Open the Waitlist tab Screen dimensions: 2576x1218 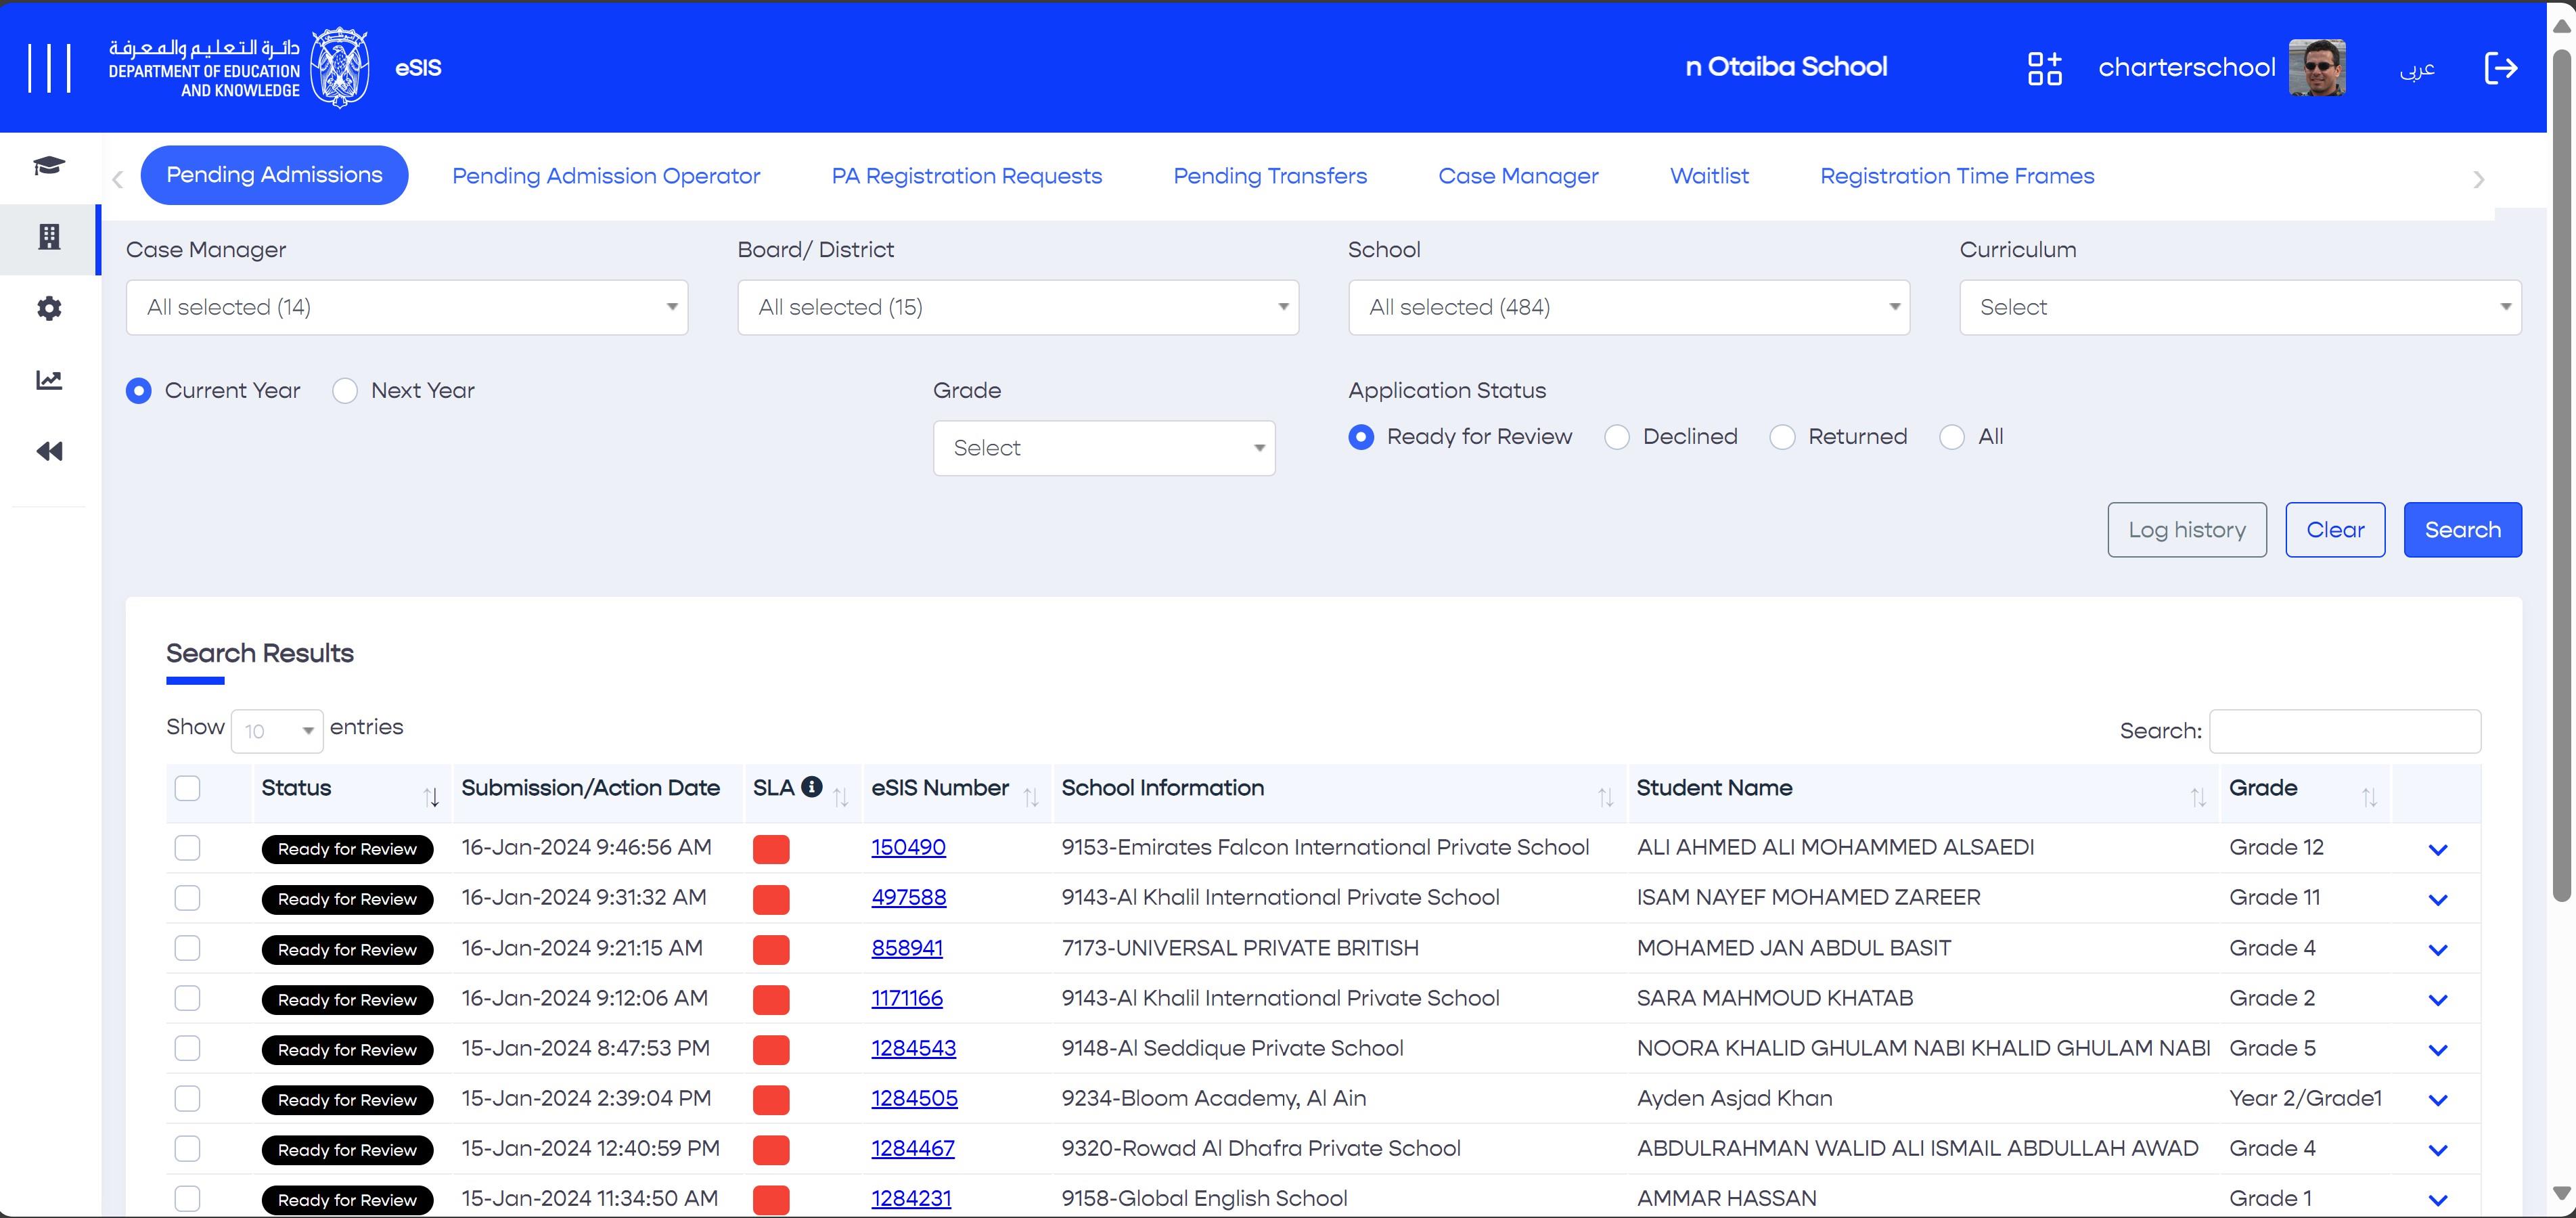coord(1709,176)
